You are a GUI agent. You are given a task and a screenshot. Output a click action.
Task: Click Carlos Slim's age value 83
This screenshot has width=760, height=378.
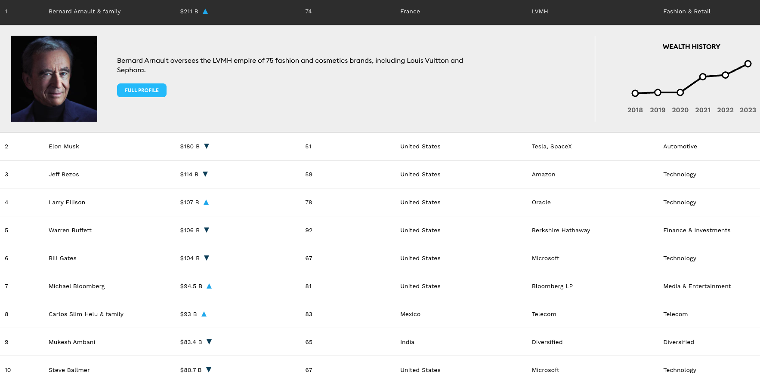coord(309,314)
